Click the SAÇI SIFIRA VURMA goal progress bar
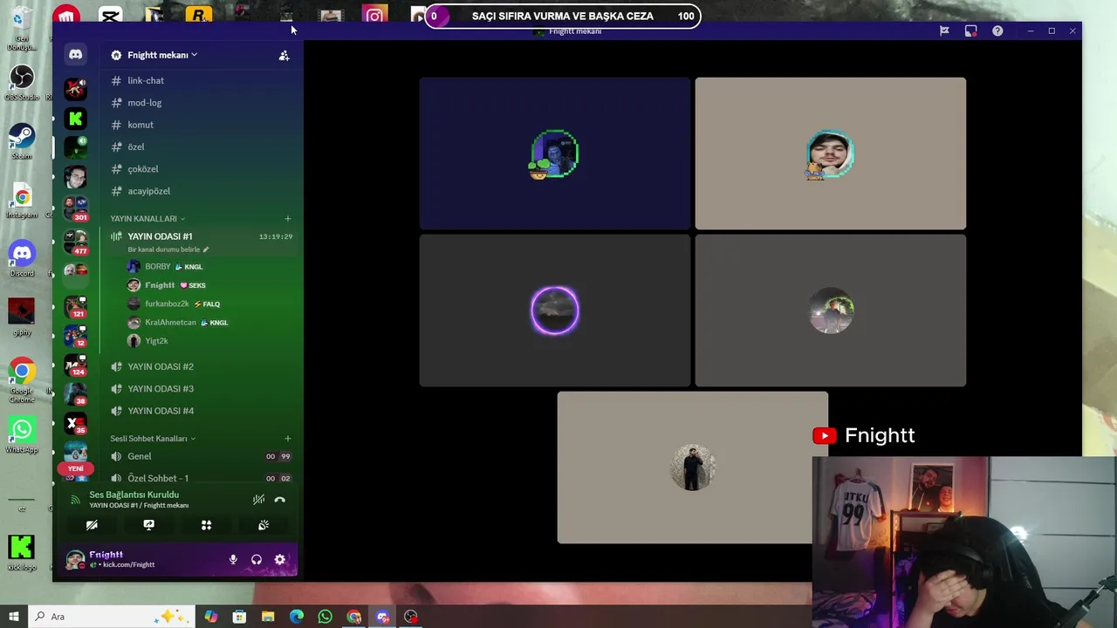 563,16
